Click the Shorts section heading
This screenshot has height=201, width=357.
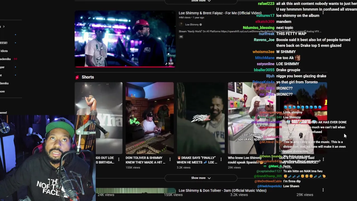coord(88,77)
